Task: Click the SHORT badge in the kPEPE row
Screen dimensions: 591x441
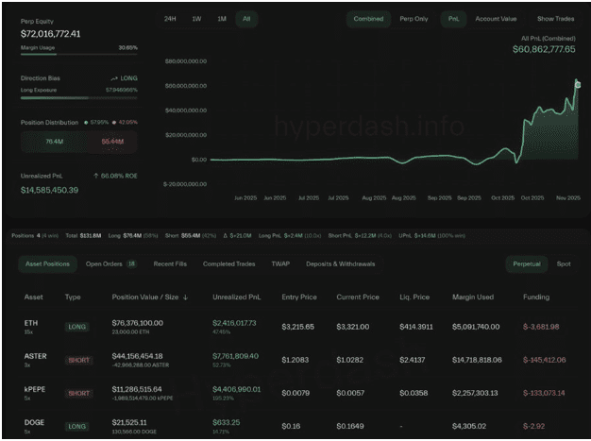Action: click(78, 393)
